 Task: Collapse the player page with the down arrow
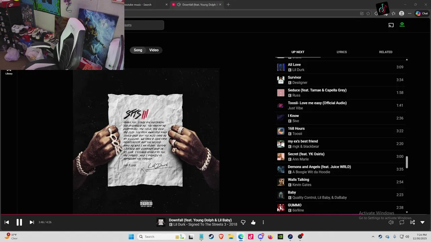(x=423, y=222)
